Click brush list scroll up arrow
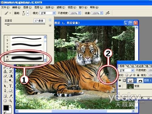This screenshot has height=114, width=152. (45, 37)
